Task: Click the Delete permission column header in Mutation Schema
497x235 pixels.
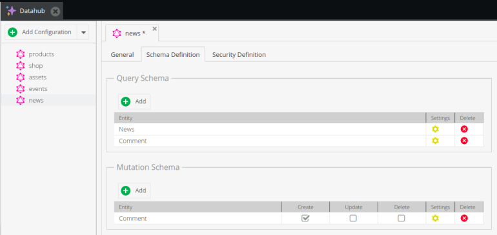Action: tap(402, 207)
